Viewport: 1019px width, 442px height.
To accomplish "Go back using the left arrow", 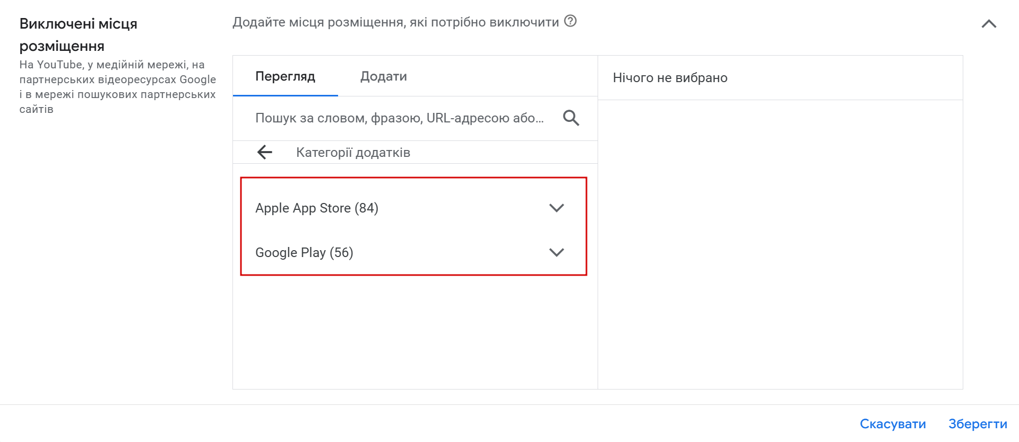I will click(264, 153).
